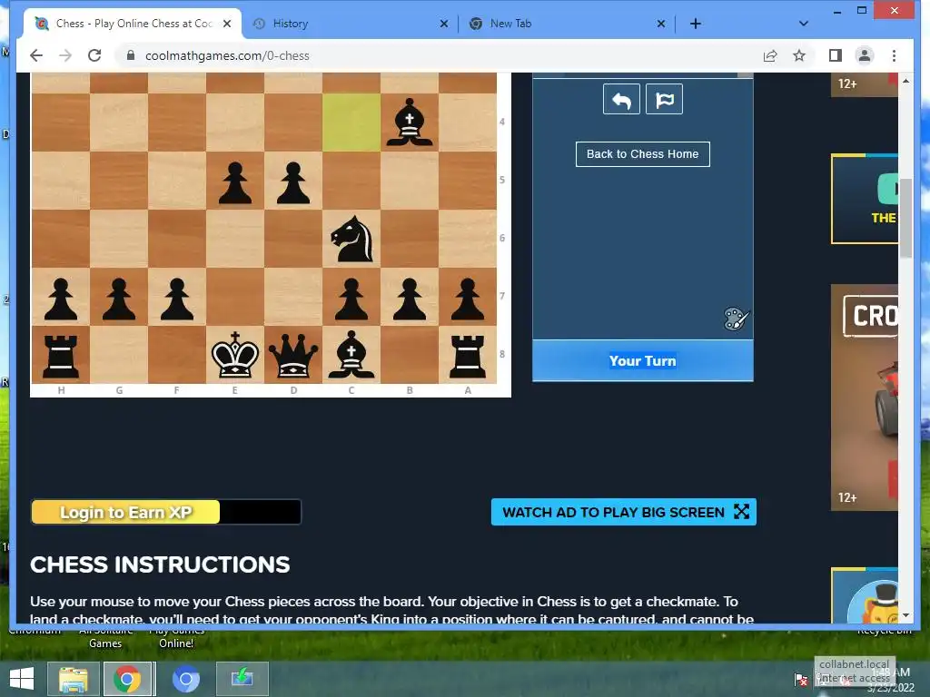The height and width of the screenshot is (697, 930).
Task: Open the board theme palette icon
Action: [736, 319]
